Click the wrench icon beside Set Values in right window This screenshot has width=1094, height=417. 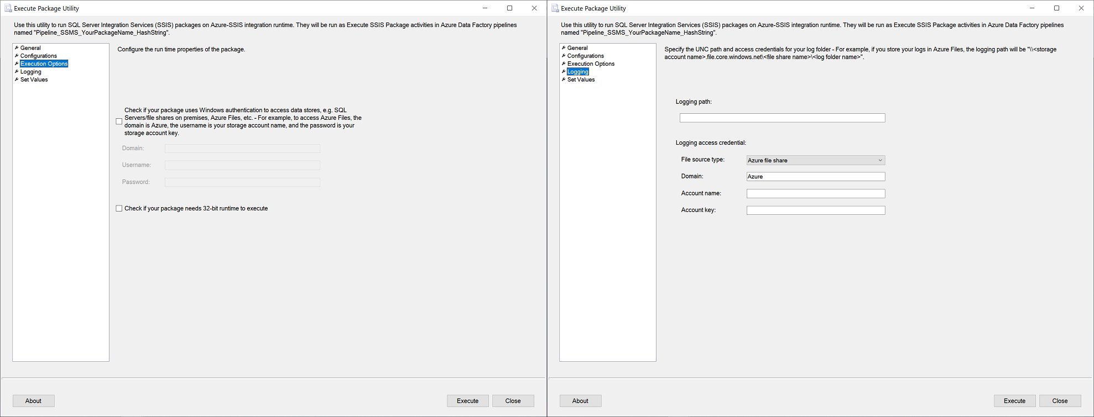(x=564, y=80)
